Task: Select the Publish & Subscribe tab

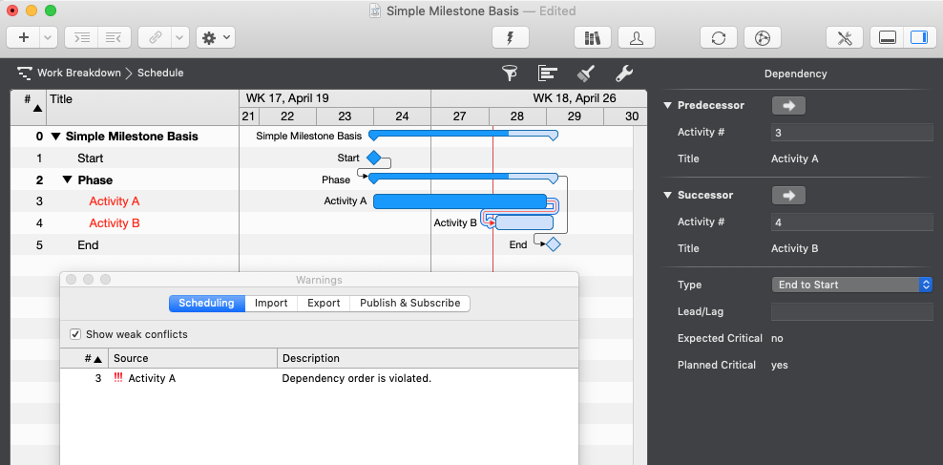Action: [409, 304]
